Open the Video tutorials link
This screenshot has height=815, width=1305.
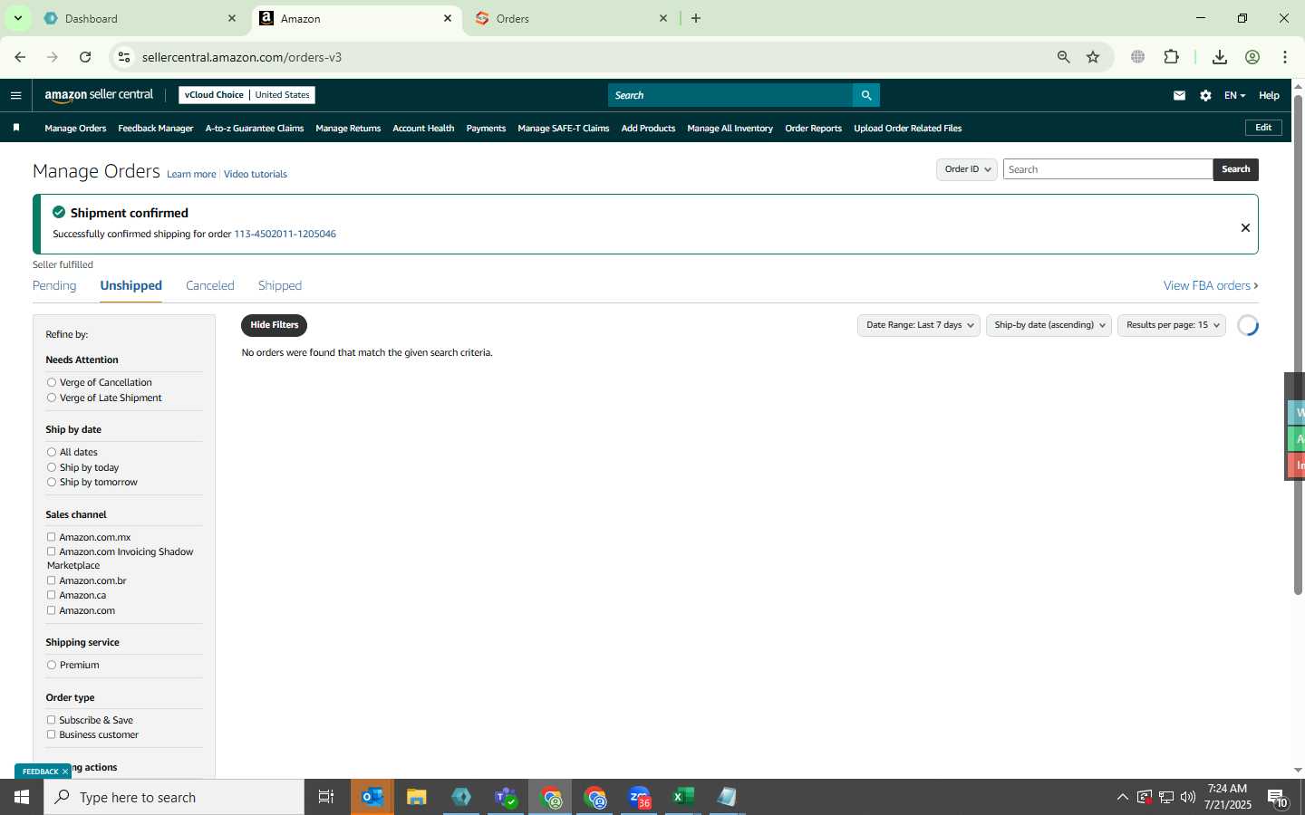coord(256,174)
